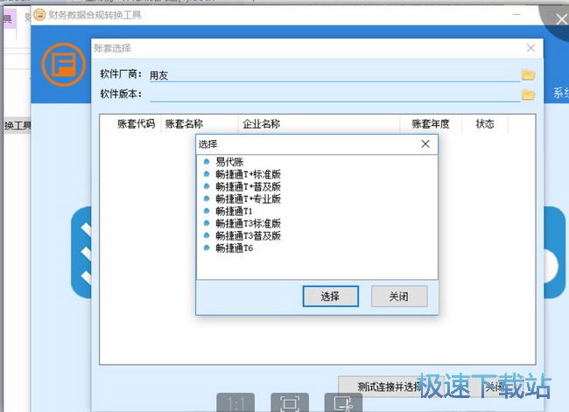Click the 账套年度 column header
Viewport: 569px width, 412px height.
(431, 124)
